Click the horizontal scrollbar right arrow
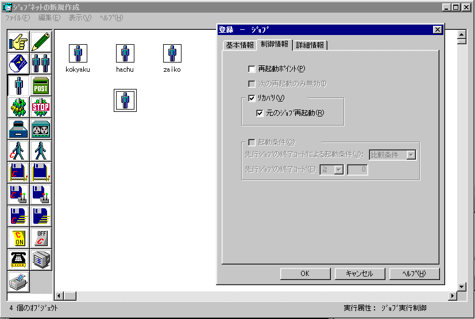This screenshot has width=475, height=319. click(x=453, y=295)
